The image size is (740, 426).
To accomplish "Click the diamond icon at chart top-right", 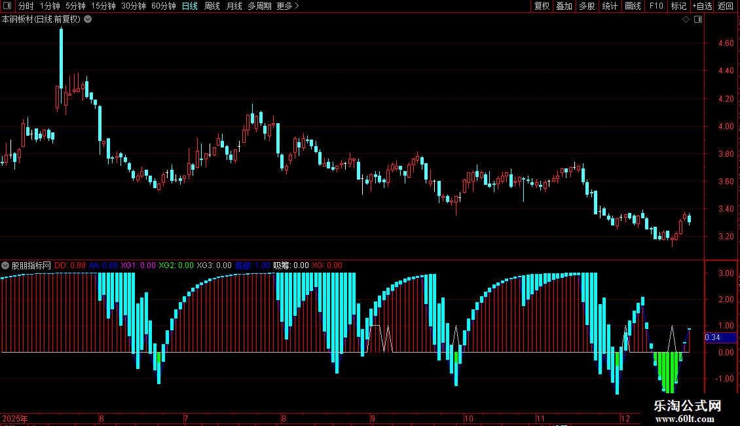I will click(x=686, y=20).
